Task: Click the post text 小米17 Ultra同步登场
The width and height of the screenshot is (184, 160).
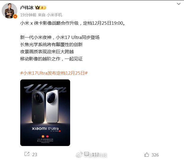Action: (78, 37)
